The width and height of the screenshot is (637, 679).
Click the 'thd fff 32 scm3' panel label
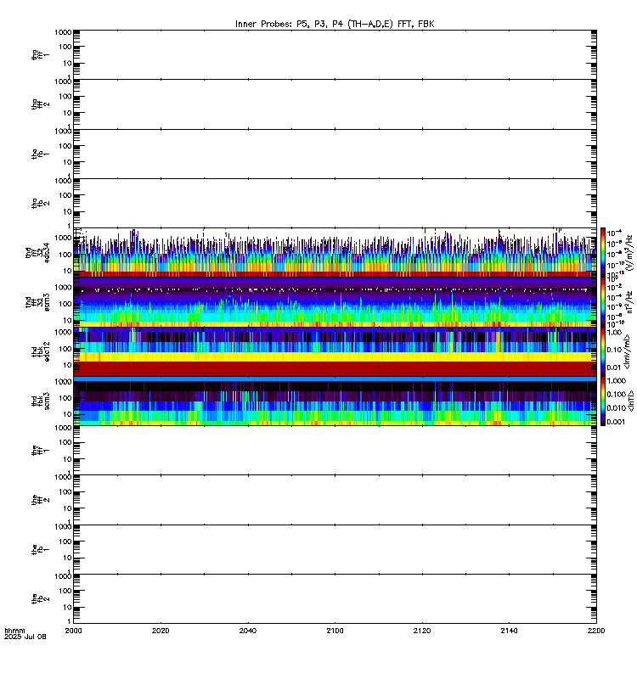[x=37, y=302]
